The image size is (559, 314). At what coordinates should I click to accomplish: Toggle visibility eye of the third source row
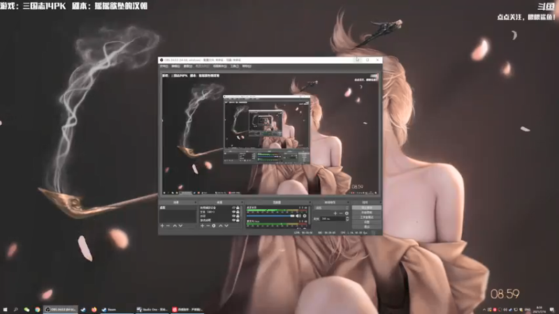[x=234, y=216]
